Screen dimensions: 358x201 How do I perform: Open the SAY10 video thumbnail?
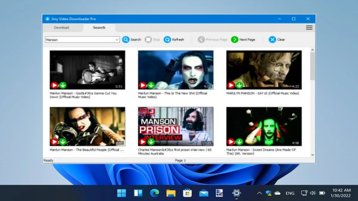point(264,70)
